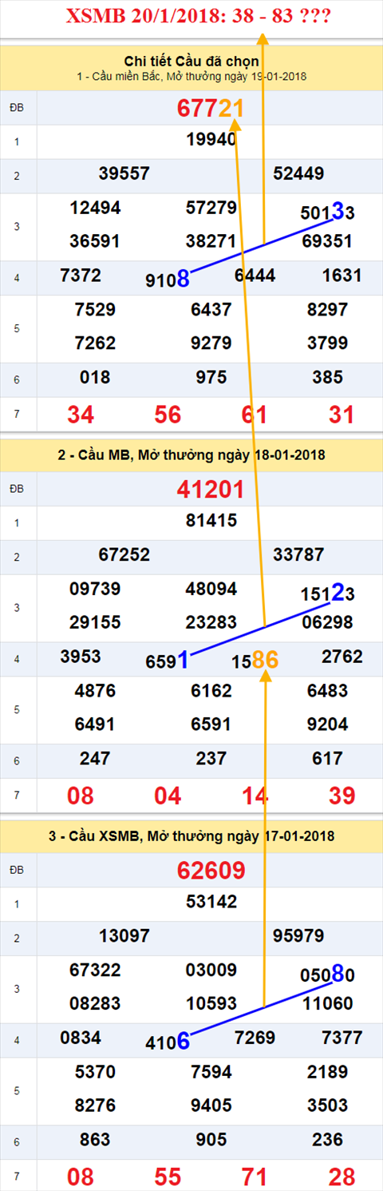
Task: Click first prize number 53142
Action: [211, 902]
